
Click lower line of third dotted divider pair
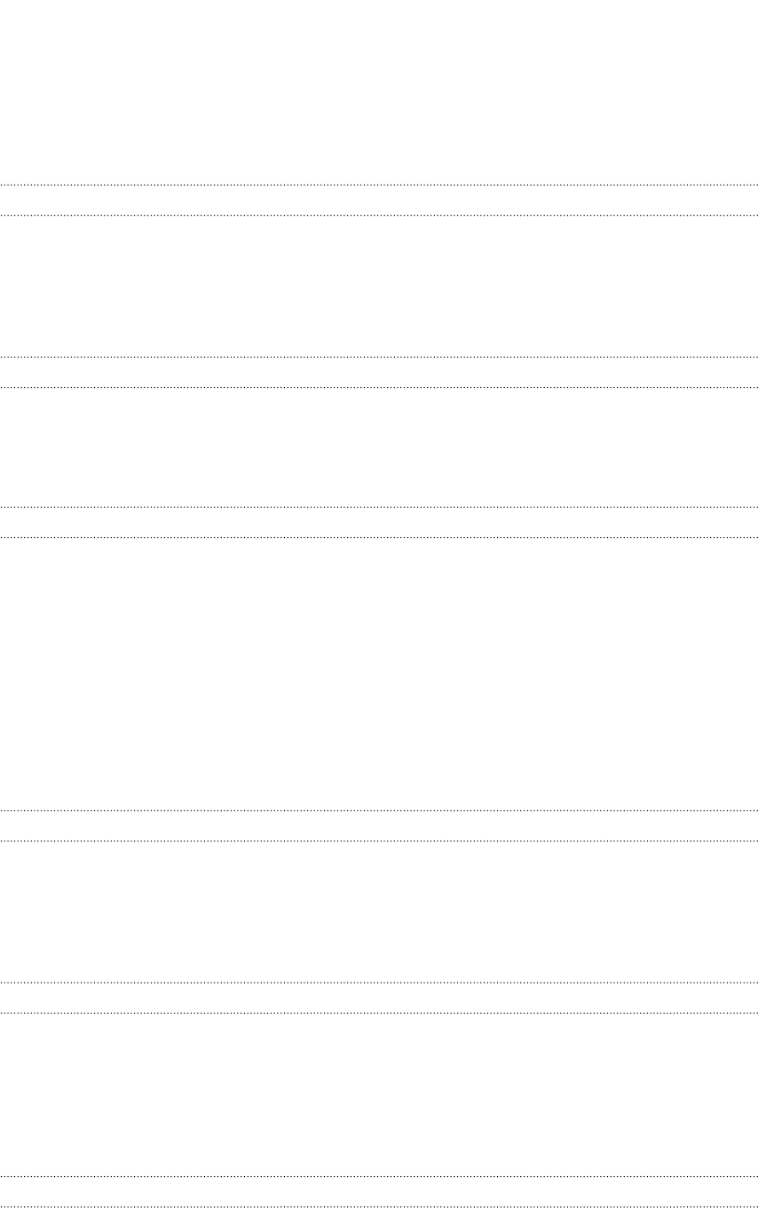click(x=379, y=537)
